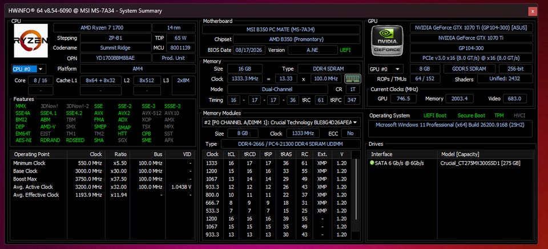Click the Prod. Unit field
548x249 pixels.
point(174,58)
